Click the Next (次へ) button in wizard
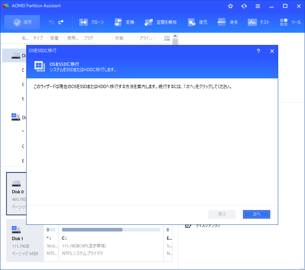 pos(256,214)
